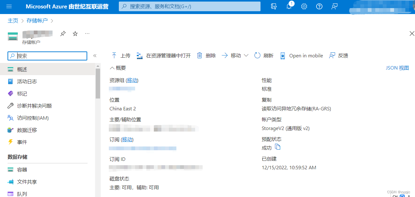Select 数据迁移 in left menu
Viewport: 415px width, 197px height.
(48, 130)
